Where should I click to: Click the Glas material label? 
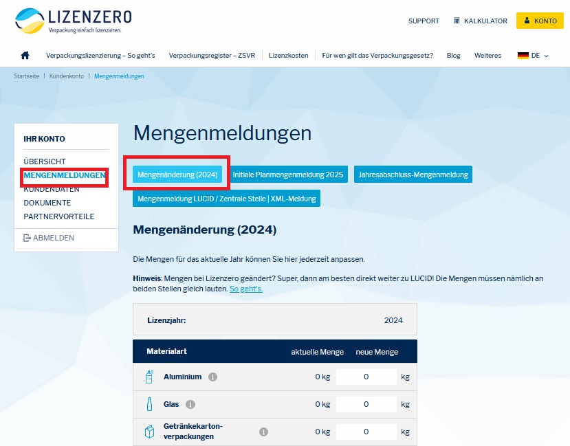point(171,404)
